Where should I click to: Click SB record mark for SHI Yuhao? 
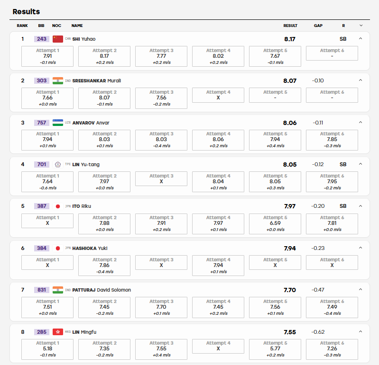(343, 39)
